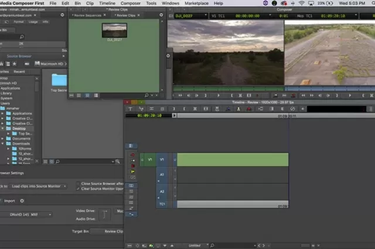The height and width of the screenshot is (249, 375).
Task: Click the Info button in project window
Action: coord(46,22)
